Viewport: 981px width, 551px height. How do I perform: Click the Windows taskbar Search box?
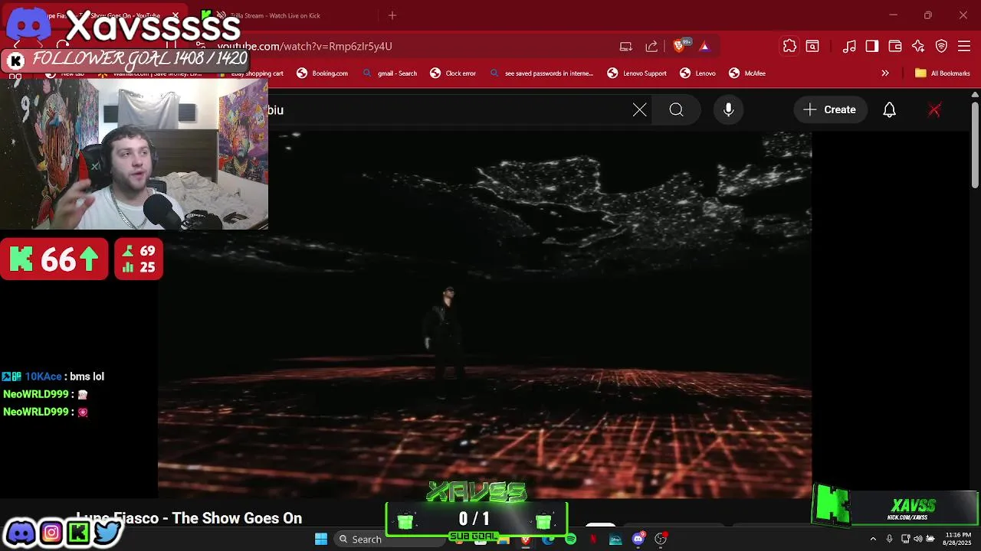(x=388, y=540)
